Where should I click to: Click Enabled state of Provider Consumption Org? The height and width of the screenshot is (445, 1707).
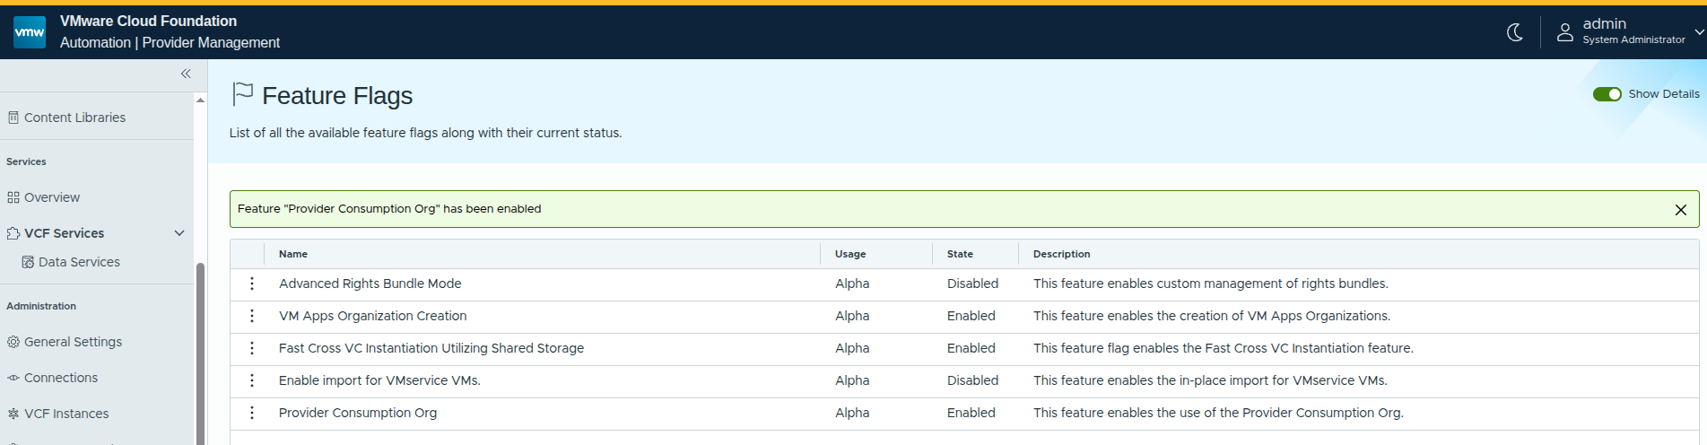click(971, 413)
